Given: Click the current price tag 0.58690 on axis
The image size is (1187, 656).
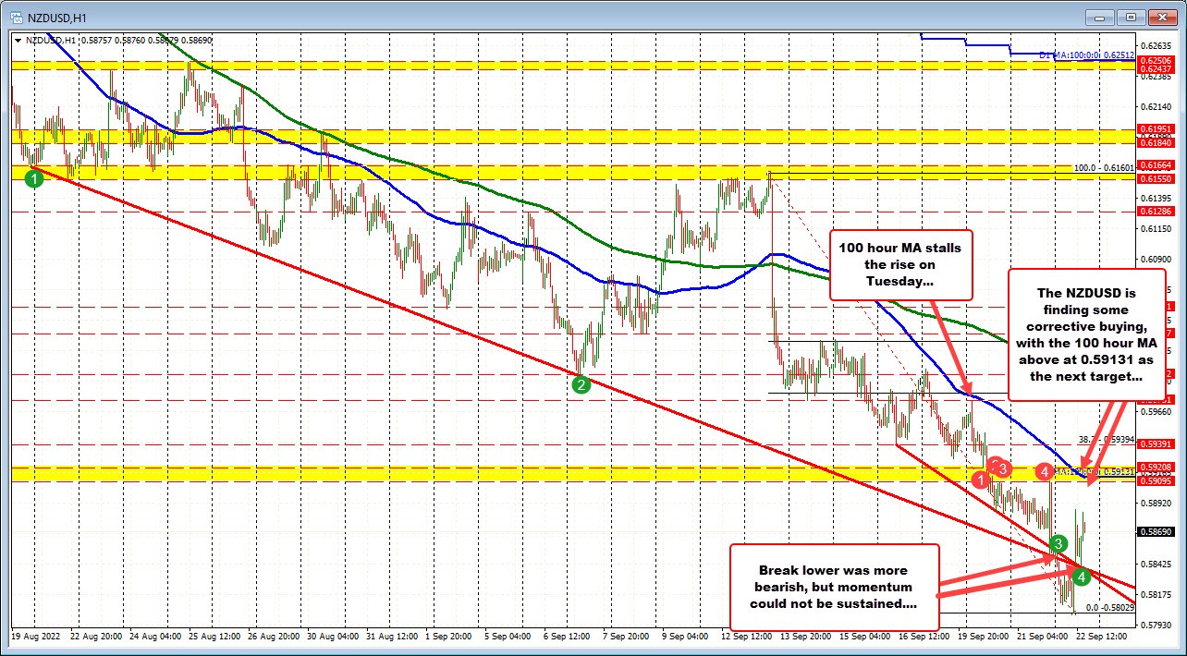Looking at the screenshot, I should tap(1156, 533).
